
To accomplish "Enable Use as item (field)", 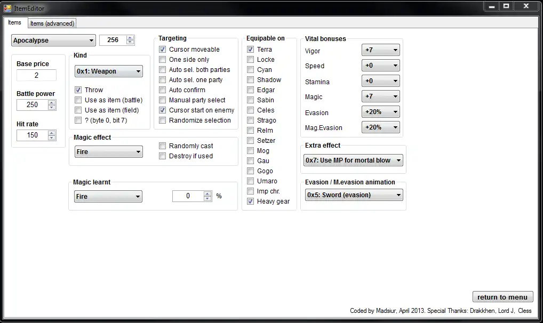I will coord(78,110).
